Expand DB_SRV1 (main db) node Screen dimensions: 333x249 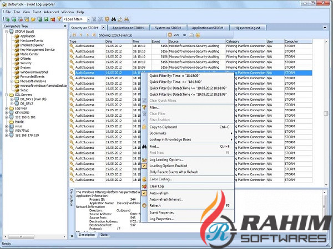12,99
